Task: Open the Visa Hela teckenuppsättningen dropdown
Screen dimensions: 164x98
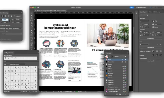Action: (17, 64)
